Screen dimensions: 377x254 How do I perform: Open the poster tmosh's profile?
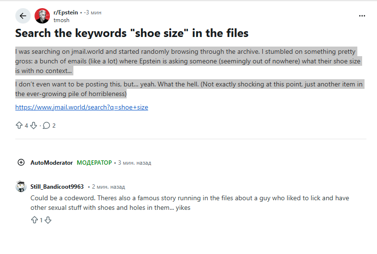pyautogui.click(x=61, y=20)
